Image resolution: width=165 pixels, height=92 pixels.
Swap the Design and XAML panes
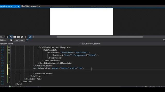point(11,40)
